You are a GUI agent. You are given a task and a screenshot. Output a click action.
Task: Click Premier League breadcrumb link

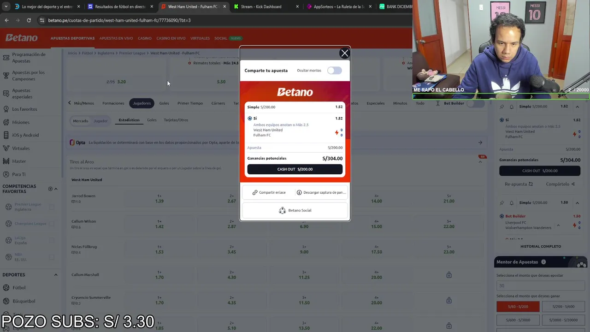point(132,53)
